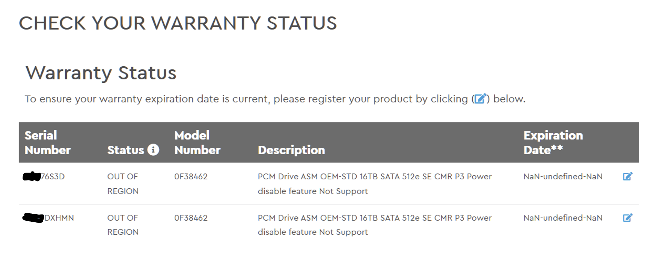Screen dimensions: 660x255
Task: Click the CHECK YOUR WARRANTY STATUS page title
Action: tap(179, 23)
